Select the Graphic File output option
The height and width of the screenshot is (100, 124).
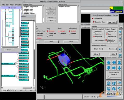pyautogui.click(x=107, y=32)
